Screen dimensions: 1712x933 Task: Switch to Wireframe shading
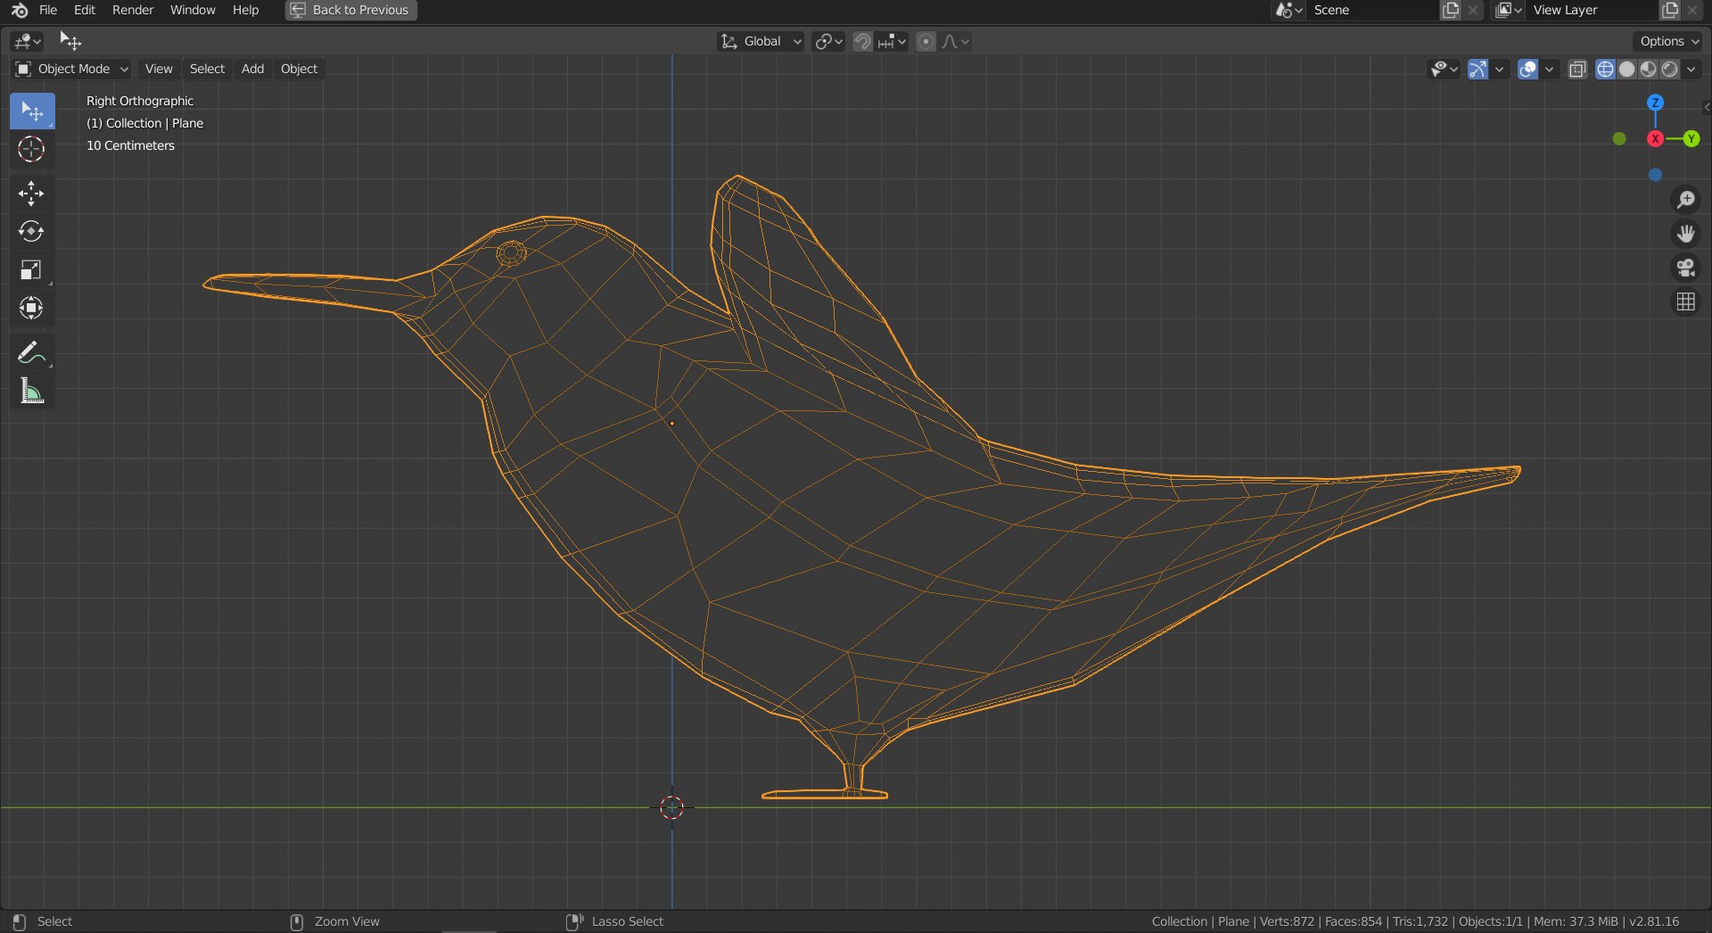coord(1605,69)
